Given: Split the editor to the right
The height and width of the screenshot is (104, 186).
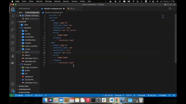Looking at the screenshot, I should 170,8.
